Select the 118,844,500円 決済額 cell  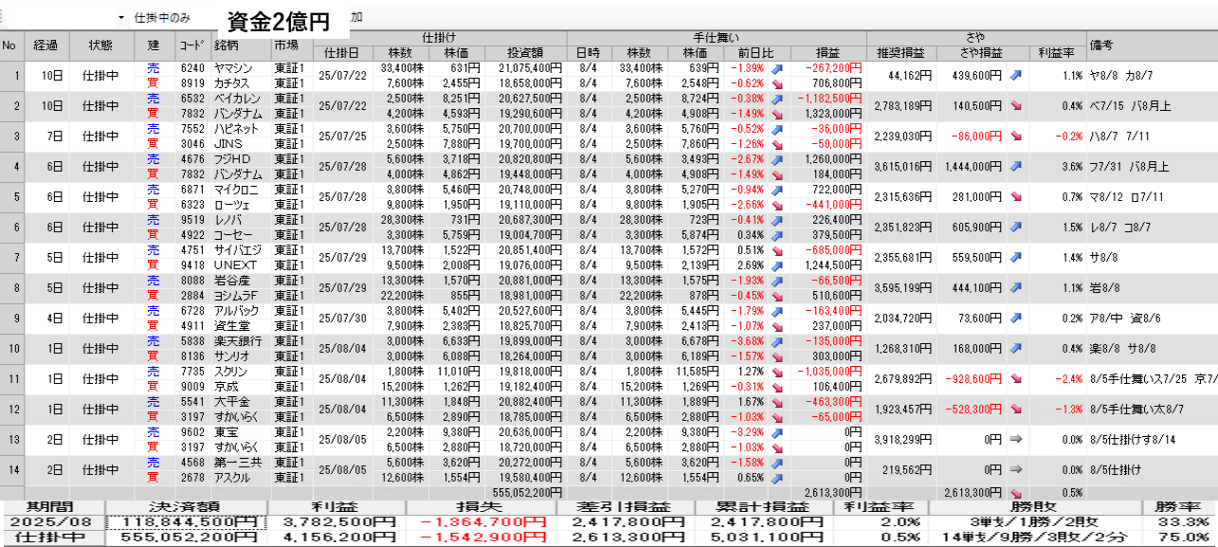pos(187,522)
